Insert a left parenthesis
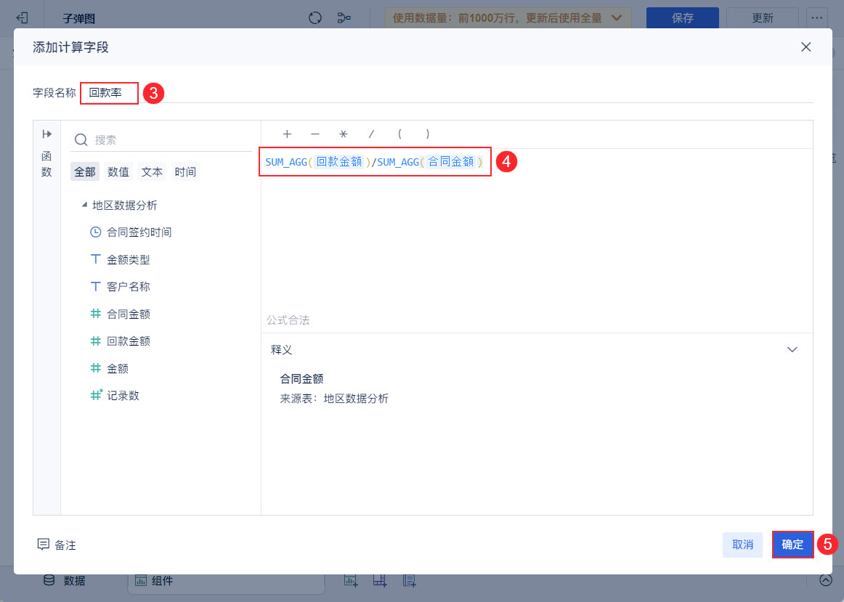 click(x=399, y=134)
